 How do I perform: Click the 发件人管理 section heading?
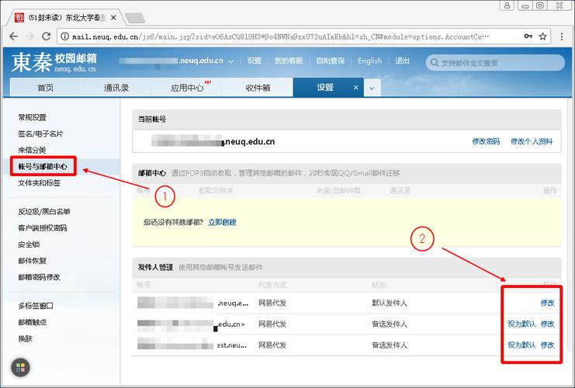tap(155, 268)
